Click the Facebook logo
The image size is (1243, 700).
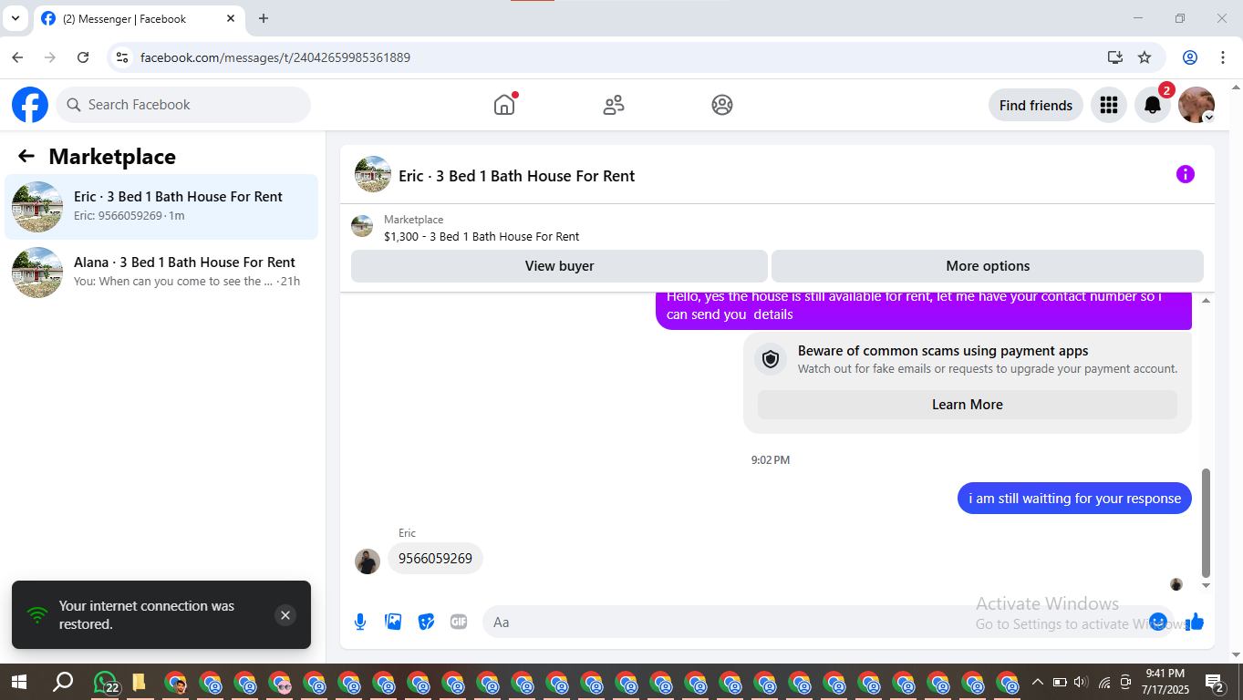pos(30,105)
